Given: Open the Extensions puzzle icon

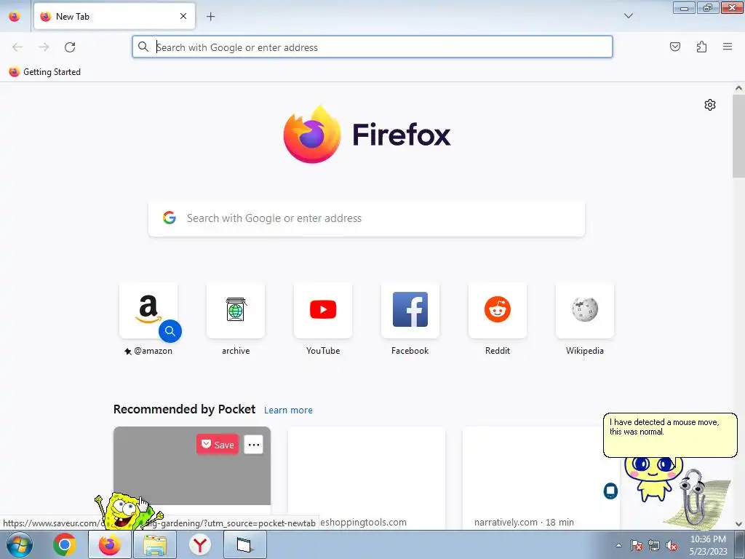Looking at the screenshot, I should pyautogui.click(x=702, y=47).
